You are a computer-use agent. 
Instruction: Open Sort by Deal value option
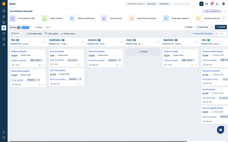tap(34, 34)
